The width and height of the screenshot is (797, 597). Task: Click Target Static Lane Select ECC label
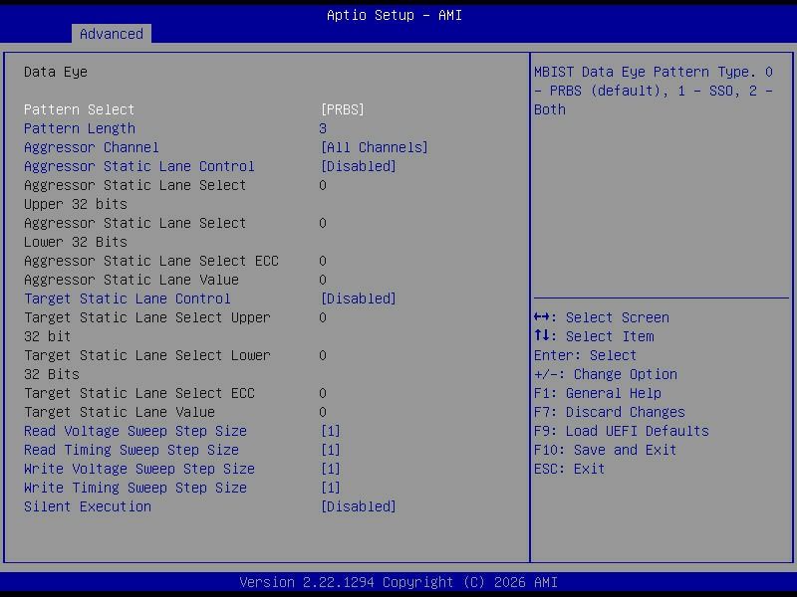[139, 393]
